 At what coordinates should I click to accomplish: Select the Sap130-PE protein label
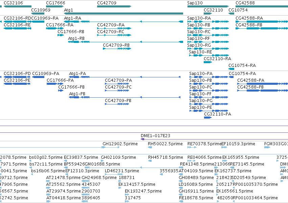click(x=201, y=107)
